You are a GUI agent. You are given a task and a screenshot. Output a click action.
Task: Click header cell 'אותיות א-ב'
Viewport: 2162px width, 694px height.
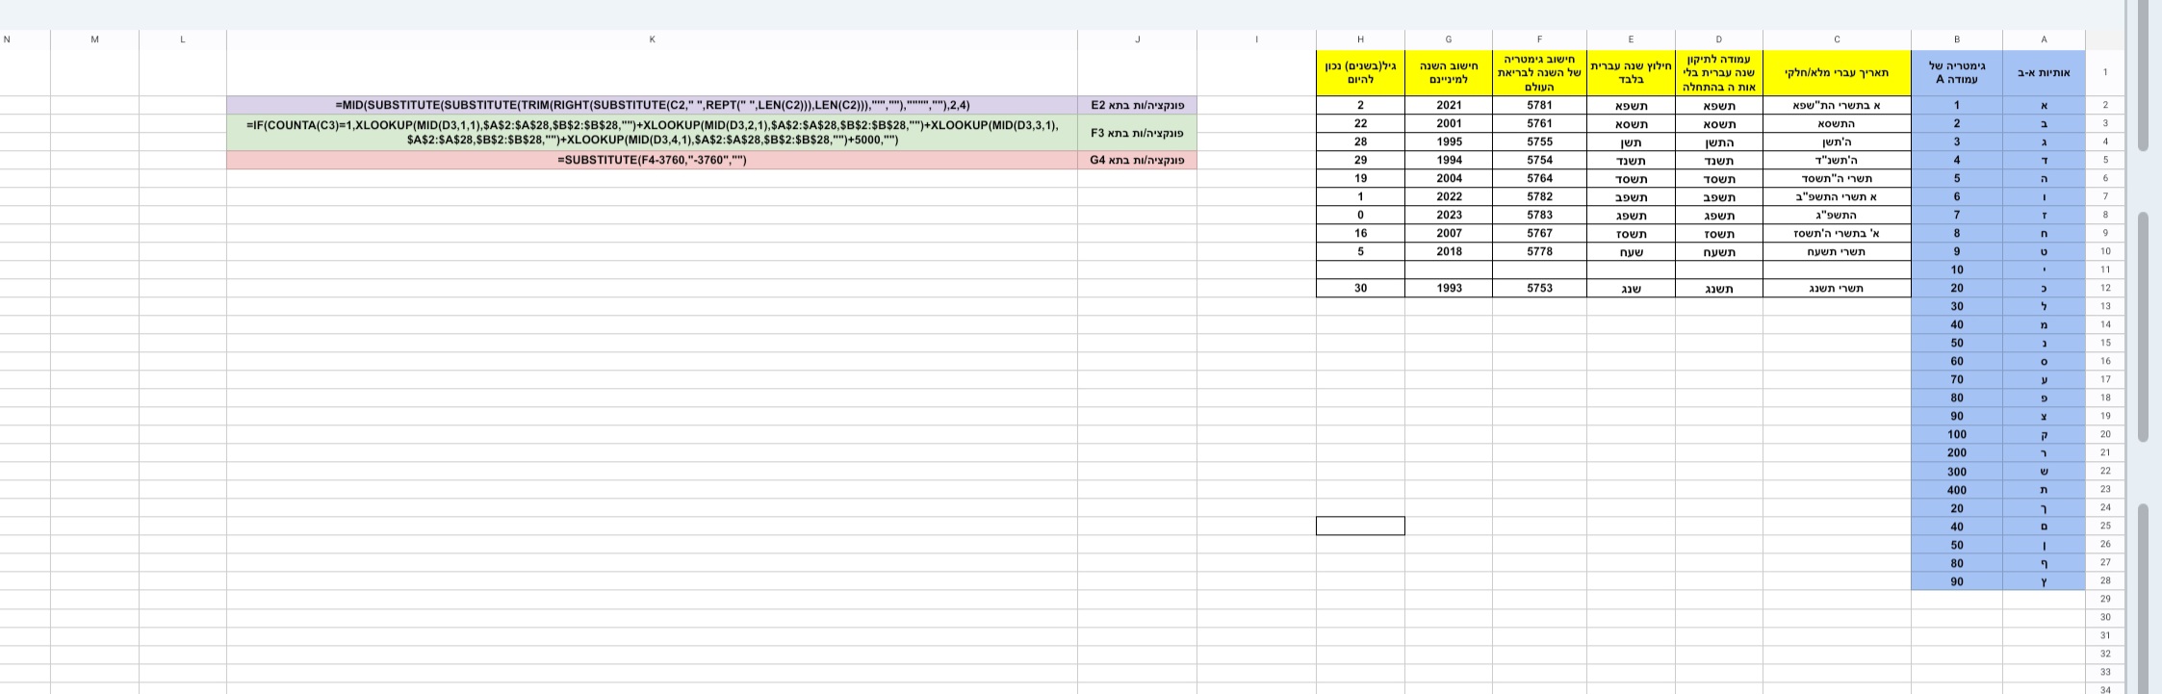pos(2044,72)
